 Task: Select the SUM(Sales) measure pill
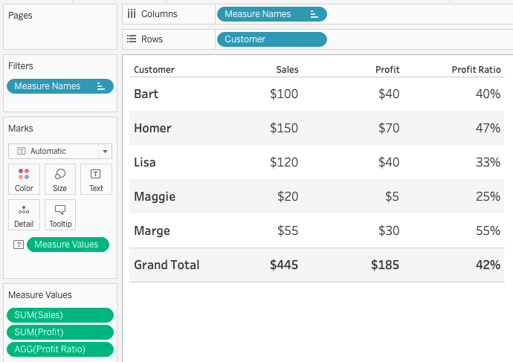point(59,315)
